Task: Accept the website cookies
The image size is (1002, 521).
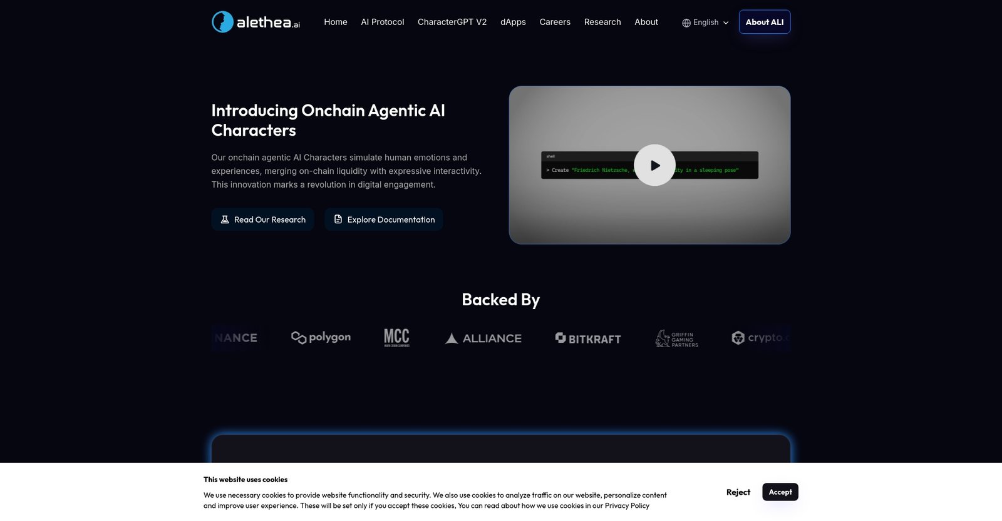Action: point(780,492)
